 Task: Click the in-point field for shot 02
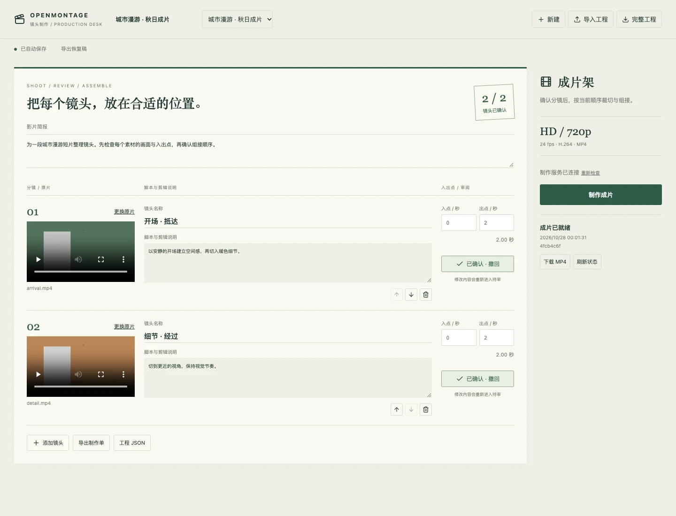pos(459,338)
